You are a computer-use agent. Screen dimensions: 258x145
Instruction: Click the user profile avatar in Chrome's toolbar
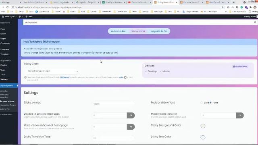point(255,7)
